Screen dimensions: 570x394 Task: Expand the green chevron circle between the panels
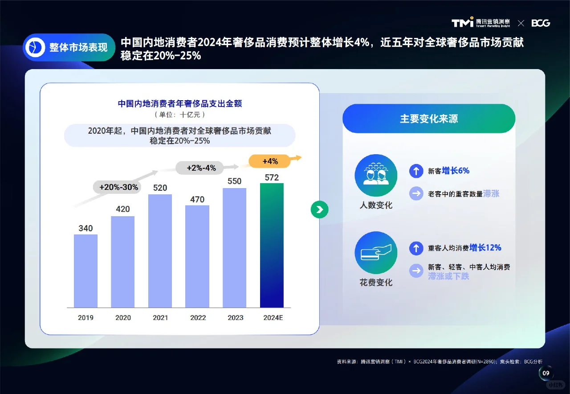(x=319, y=209)
